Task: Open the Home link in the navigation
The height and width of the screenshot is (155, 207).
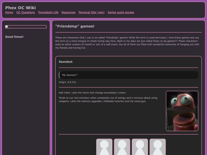Action: tap(9, 12)
